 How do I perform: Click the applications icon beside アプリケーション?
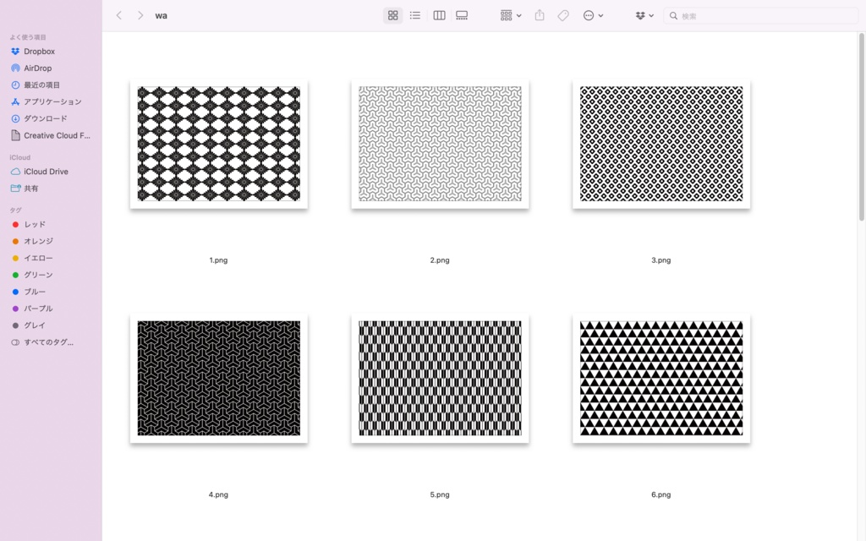pyautogui.click(x=15, y=101)
